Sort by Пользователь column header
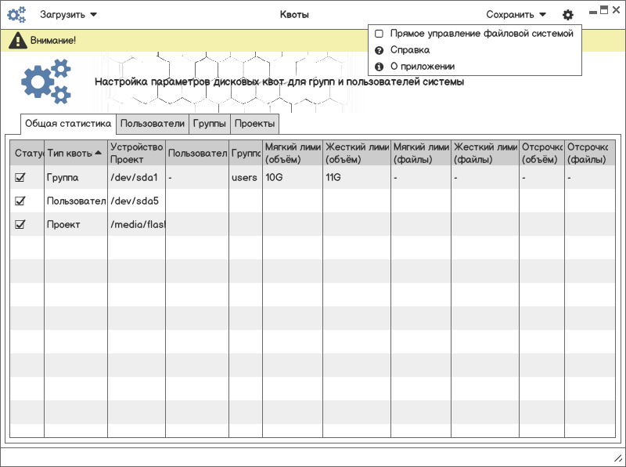Viewport: 626px width, 467px height. tap(197, 153)
